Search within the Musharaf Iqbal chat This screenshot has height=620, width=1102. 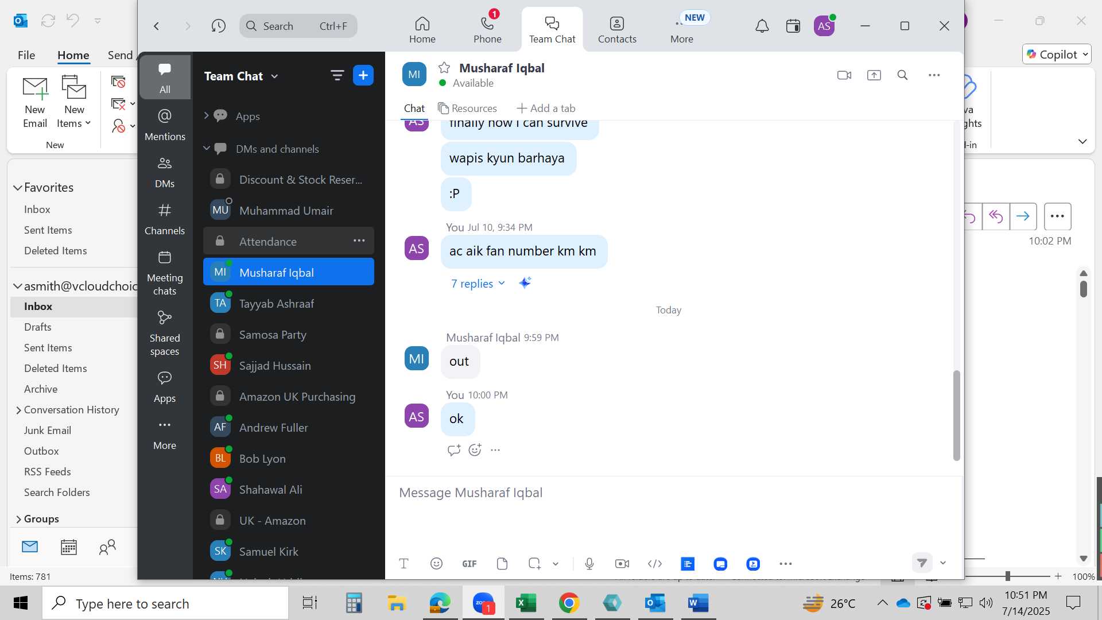tap(902, 75)
